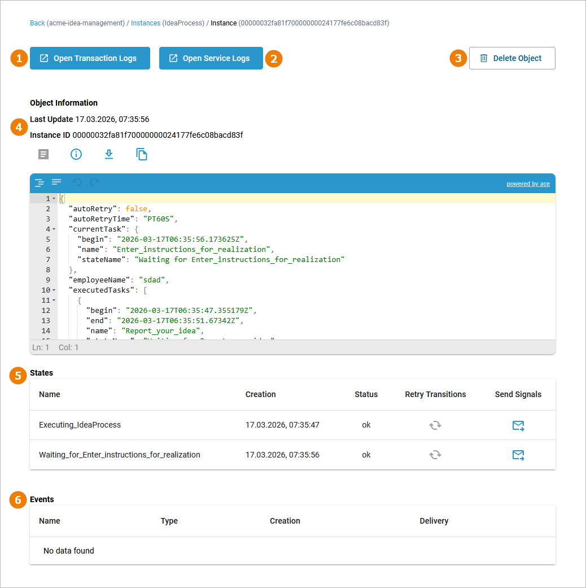Open Transaction Logs
586x588 pixels.
point(90,58)
